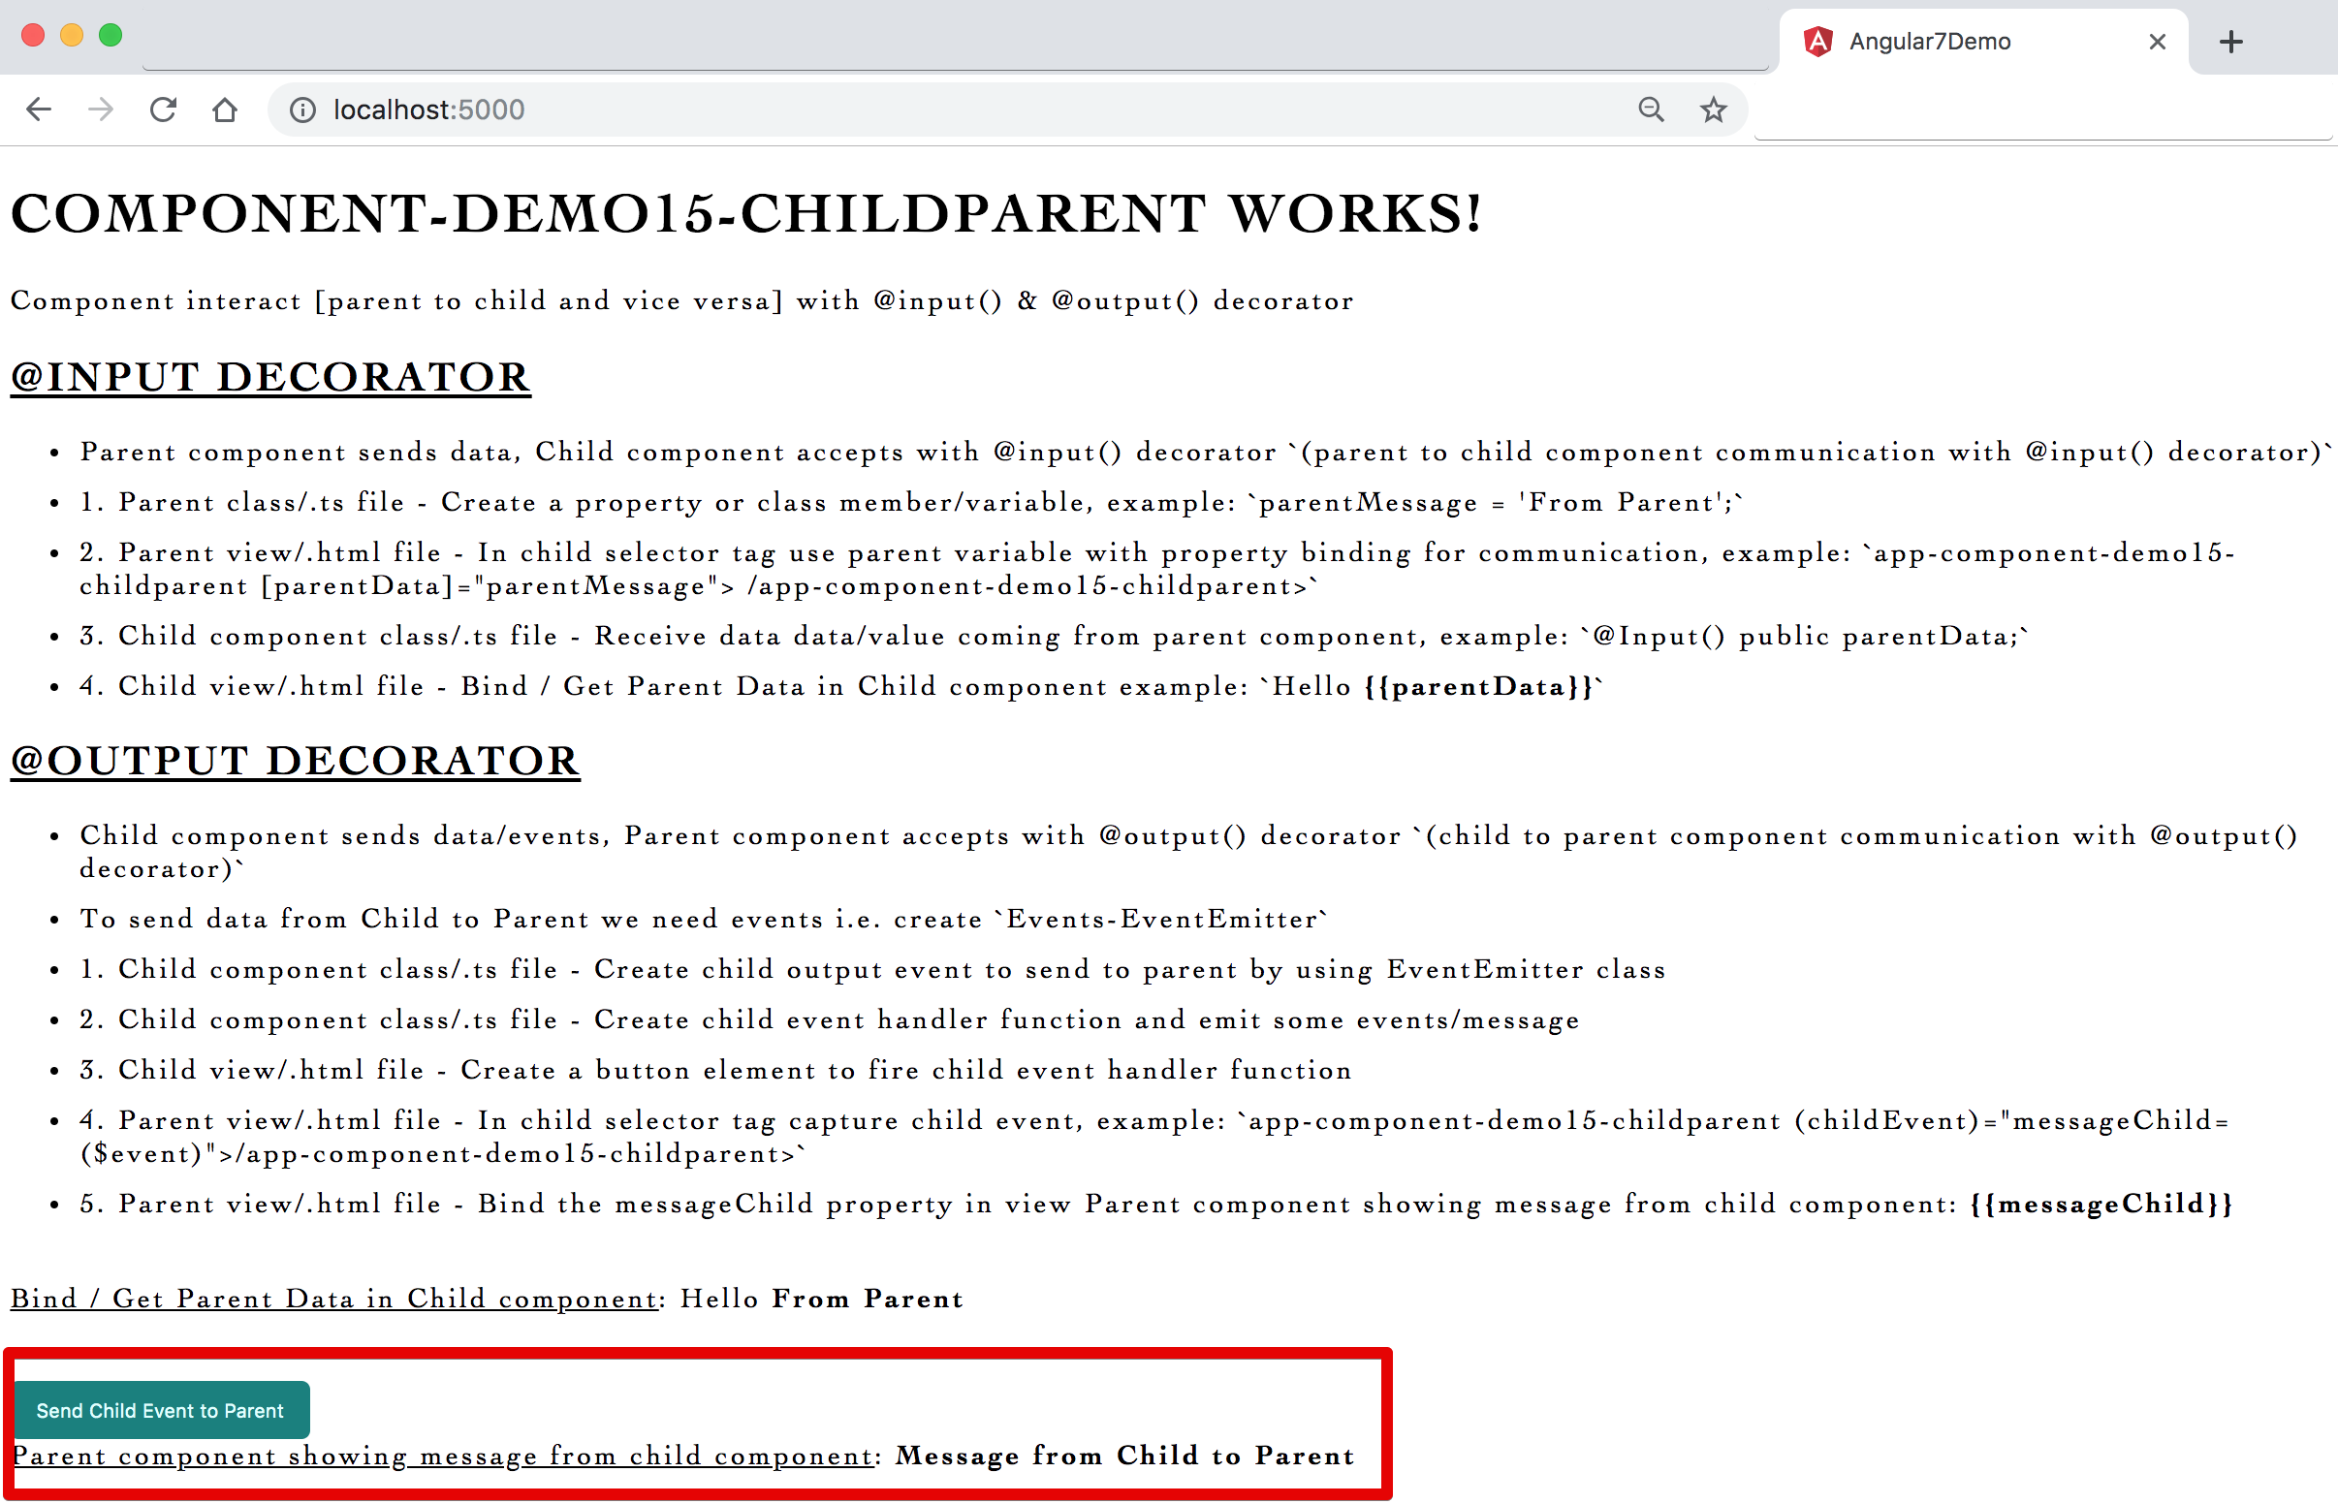Click the zoom magnifier in address bar
Viewport: 2338px width, 1504px height.
pos(1651,110)
